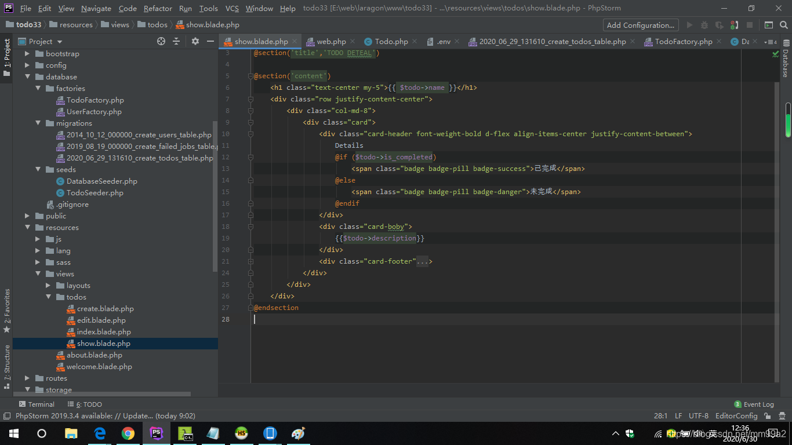
Task: Show hidden tabs dropdown list
Action: (770, 42)
